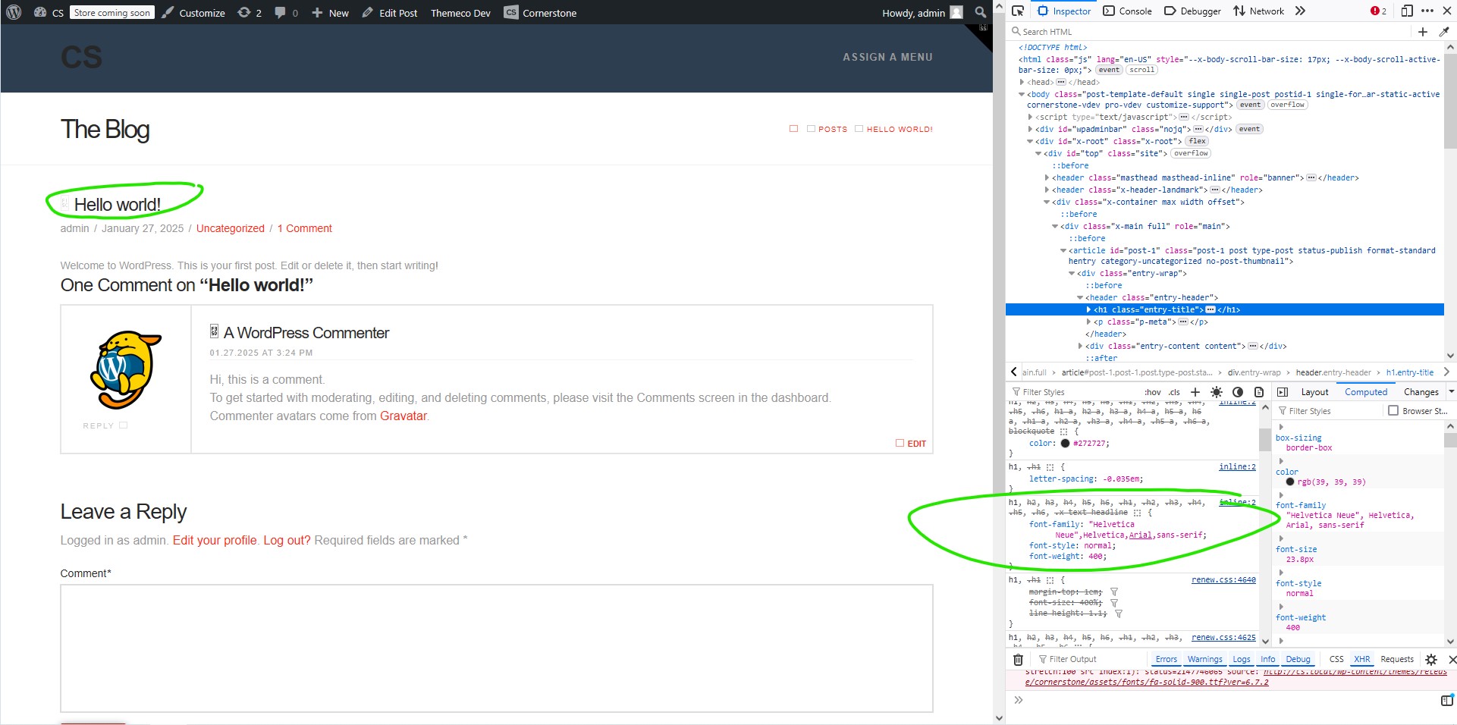This screenshot has height=725, width=1457.
Task: Toggle the XHR console filter
Action: point(1362,660)
